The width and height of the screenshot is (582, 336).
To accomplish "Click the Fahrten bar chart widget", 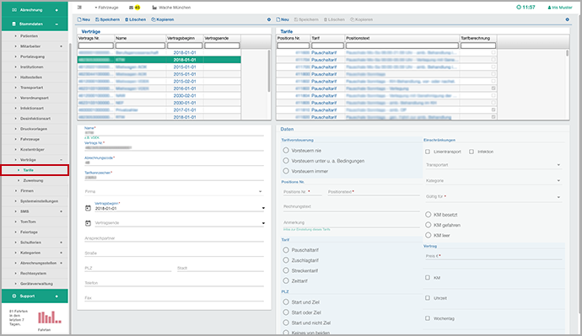I will (x=50, y=317).
